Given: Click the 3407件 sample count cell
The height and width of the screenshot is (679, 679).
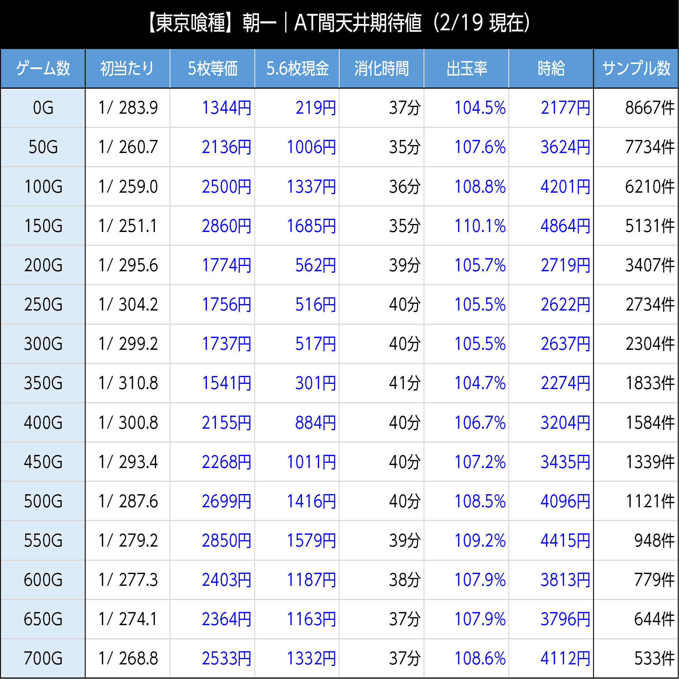Looking at the screenshot, I should [636, 265].
